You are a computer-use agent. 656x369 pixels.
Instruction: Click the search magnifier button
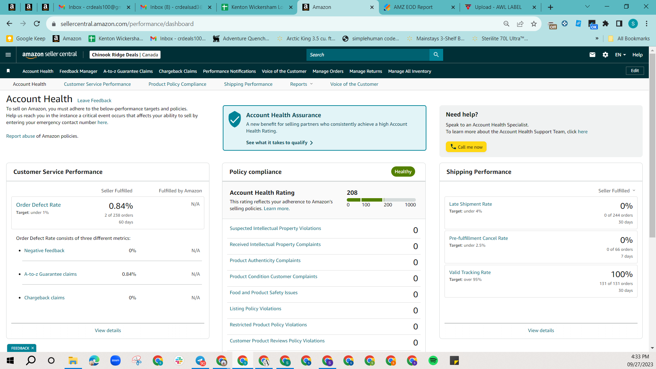(x=436, y=55)
